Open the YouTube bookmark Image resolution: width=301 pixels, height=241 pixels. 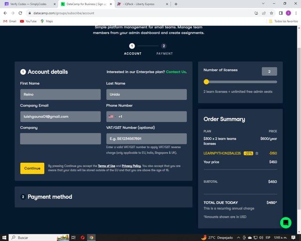click(x=28, y=21)
